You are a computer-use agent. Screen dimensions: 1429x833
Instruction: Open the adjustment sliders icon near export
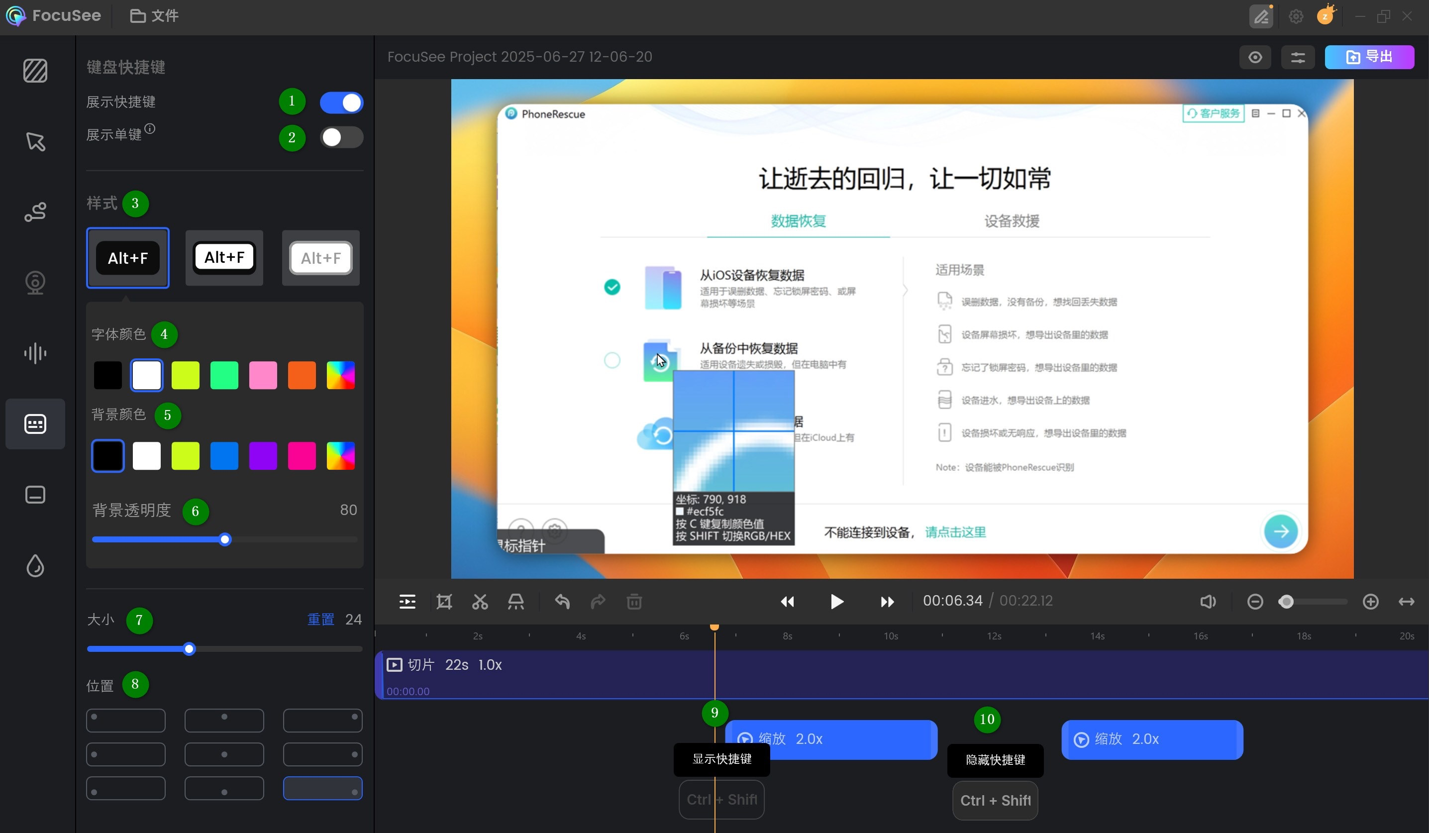point(1298,57)
